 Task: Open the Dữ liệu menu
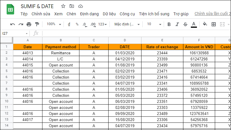pos(109,14)
